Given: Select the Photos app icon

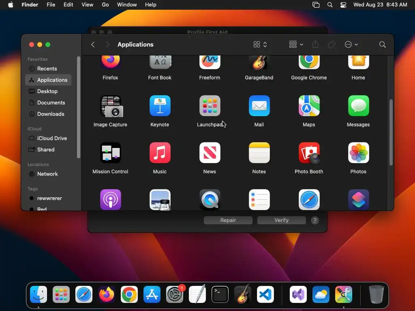Looking at the screenshot, I should [358, 153].
